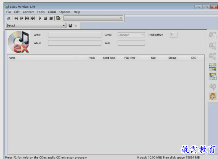Open settings via the gear icon
This screenshot has height=159, width=218.
point(213,96)
